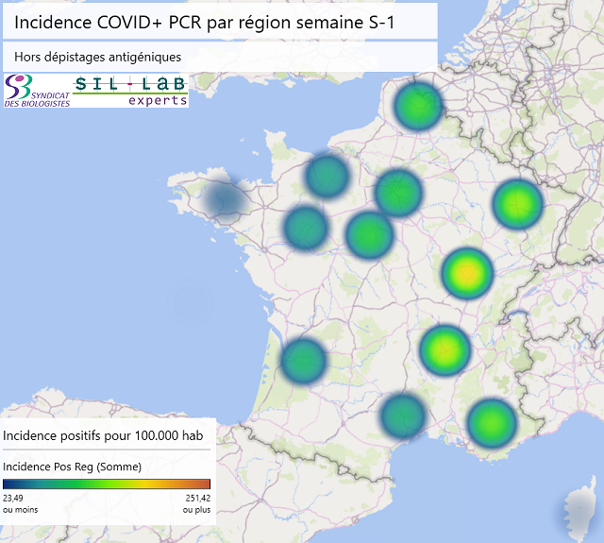604x543 pixels.
Task: Click the Auvergne-Rhône-Alpes heat bubble
Action: 445,350
